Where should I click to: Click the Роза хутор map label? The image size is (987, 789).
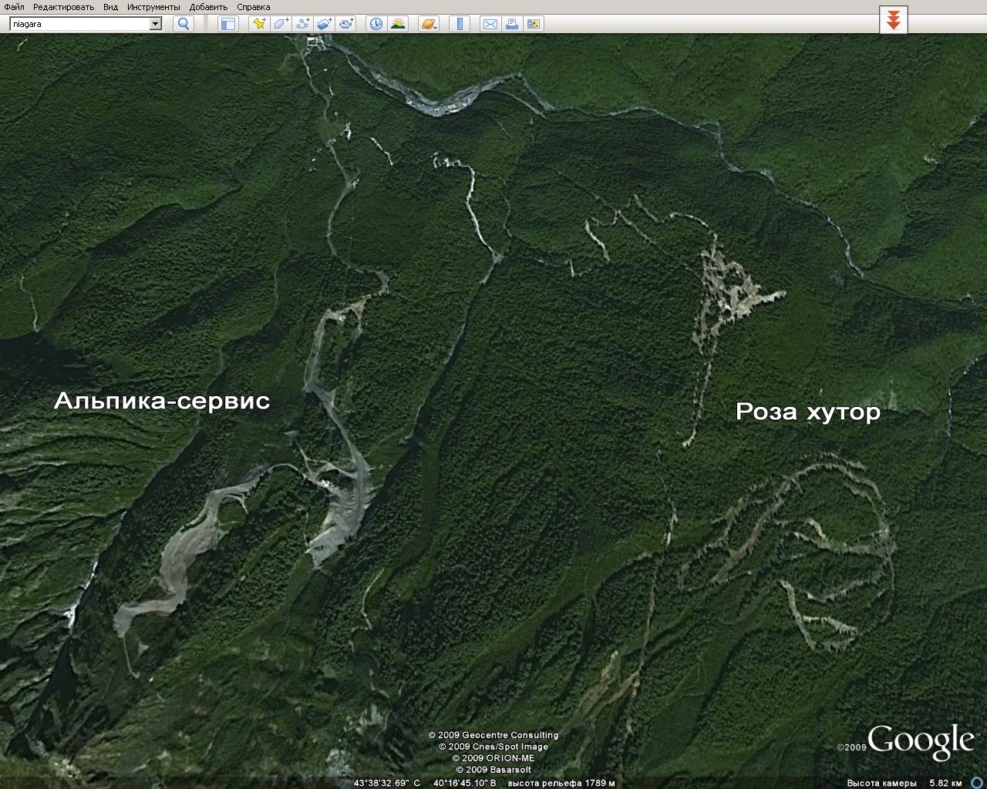tap(808, 411)
